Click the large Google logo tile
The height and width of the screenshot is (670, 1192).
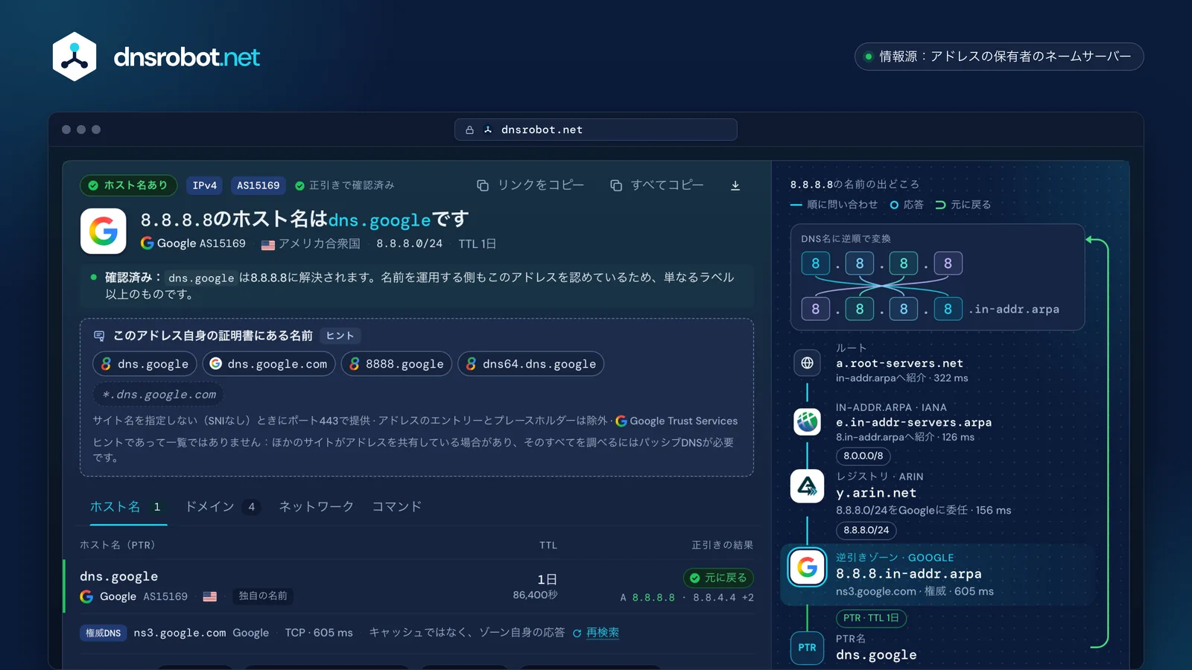click(103, 231)
